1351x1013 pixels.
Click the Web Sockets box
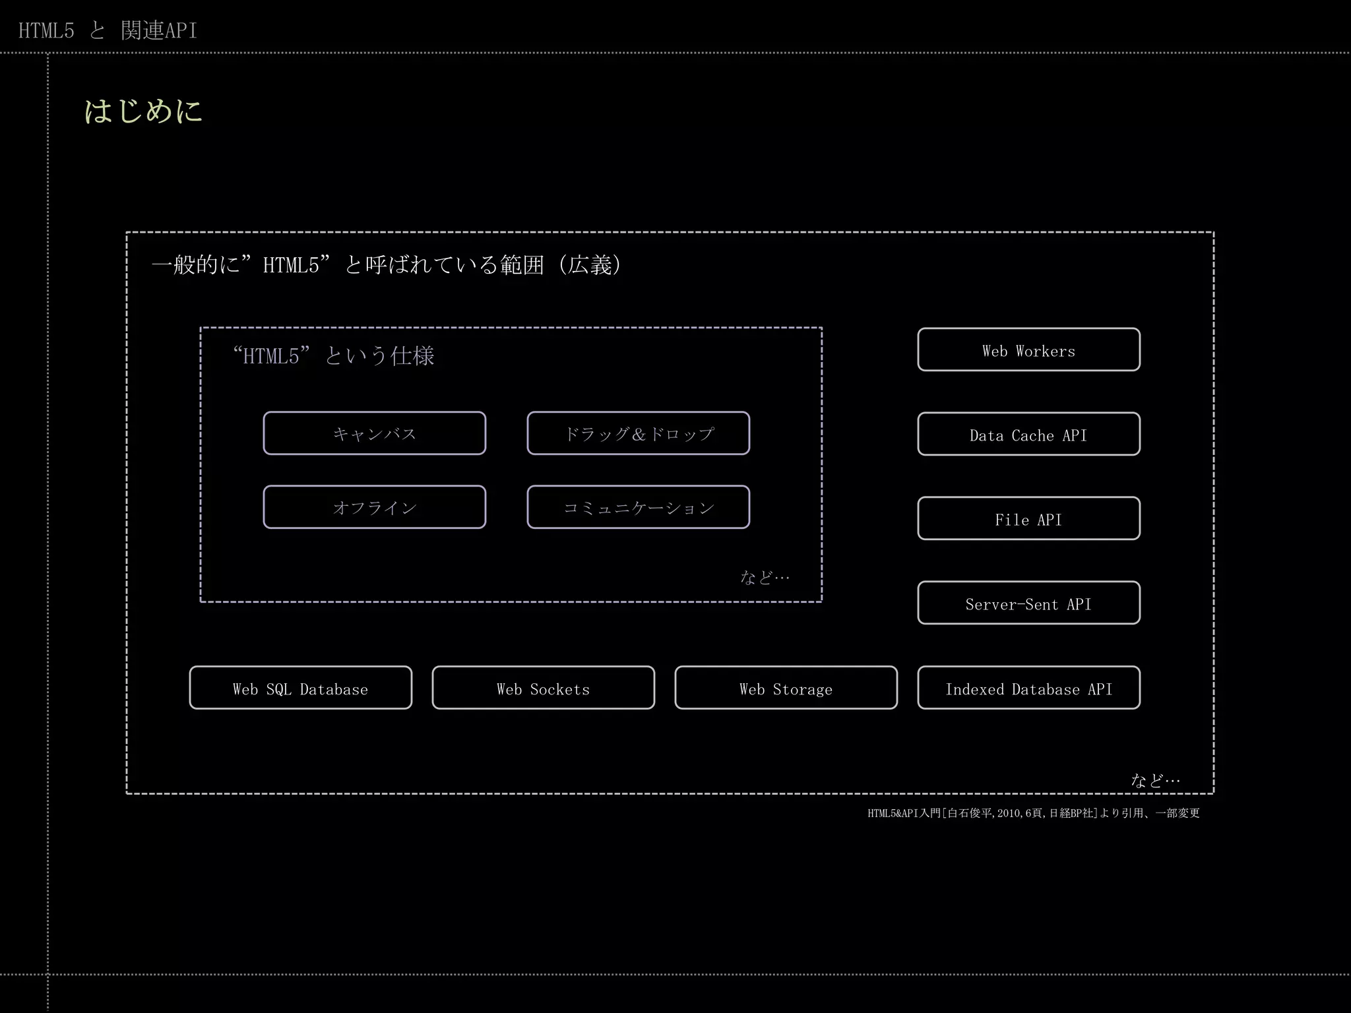pos(543,688)
